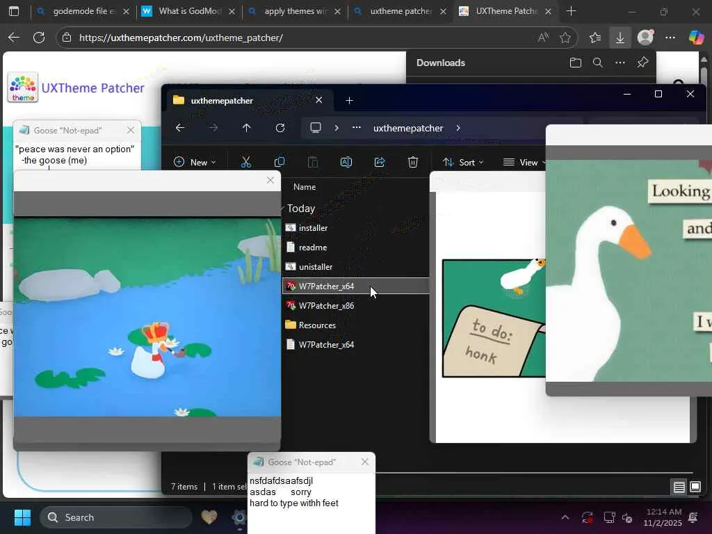Open the Downloads folder icon in Downloads panel

575,63
